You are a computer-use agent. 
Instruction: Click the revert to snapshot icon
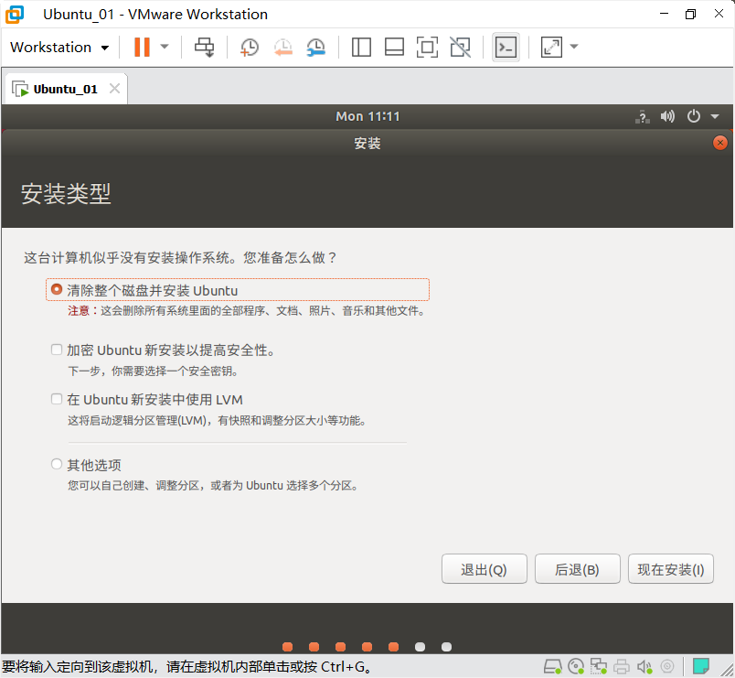click(x=283, y=48)
